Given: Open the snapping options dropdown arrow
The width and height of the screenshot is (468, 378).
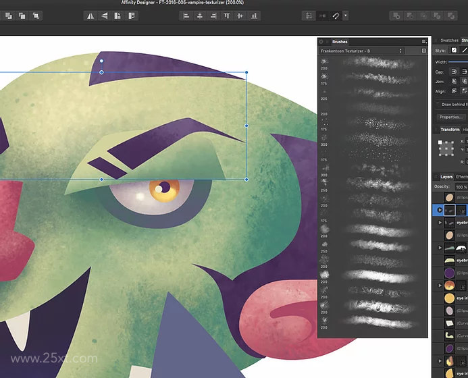Looking at the screenshot, I should point(345,16).
